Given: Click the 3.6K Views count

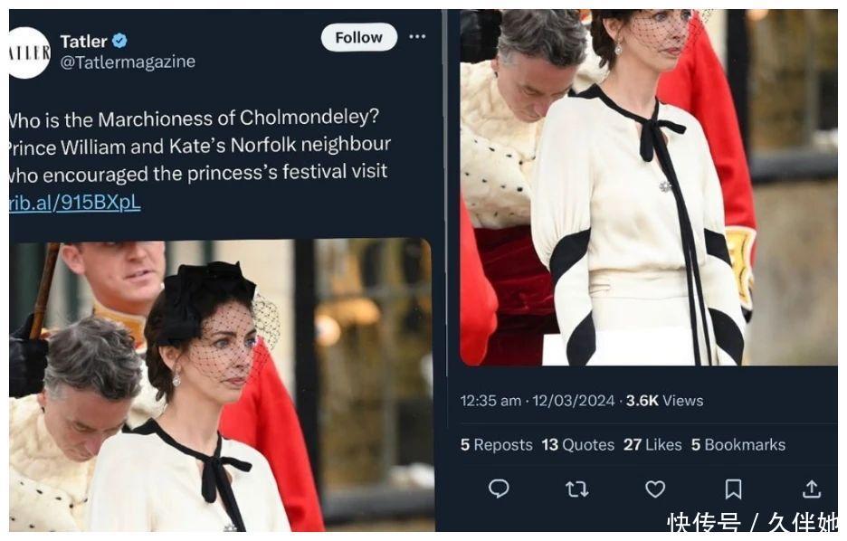Looking at the screenshot, I should [664, 400].
